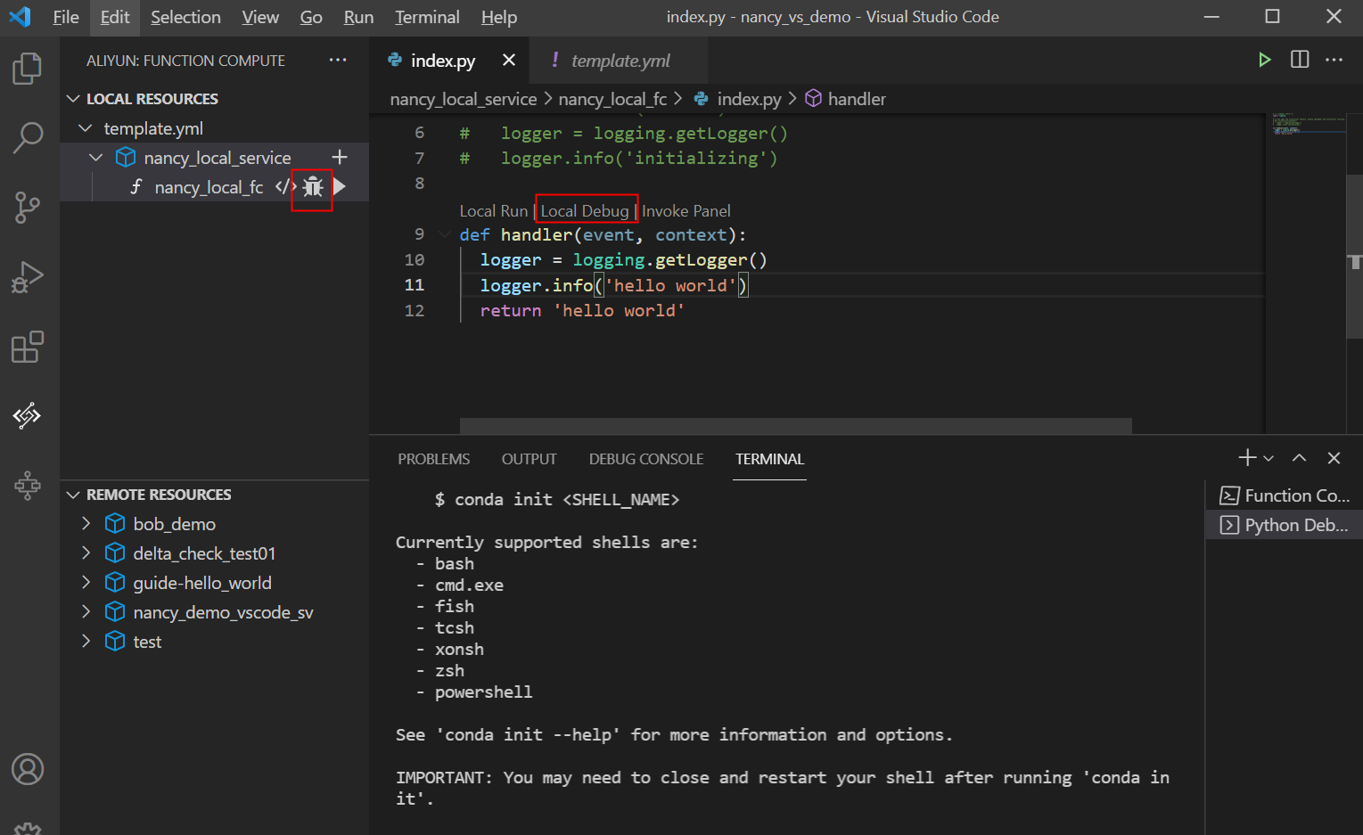1363x835 pixels.
Task: Click the local run play icon on nancy_local_fc
Action: pyautogui.click(x=340, y=186)
